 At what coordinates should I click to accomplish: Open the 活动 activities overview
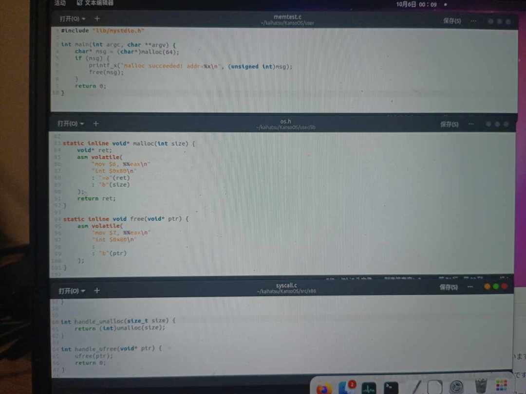point(60,3)
